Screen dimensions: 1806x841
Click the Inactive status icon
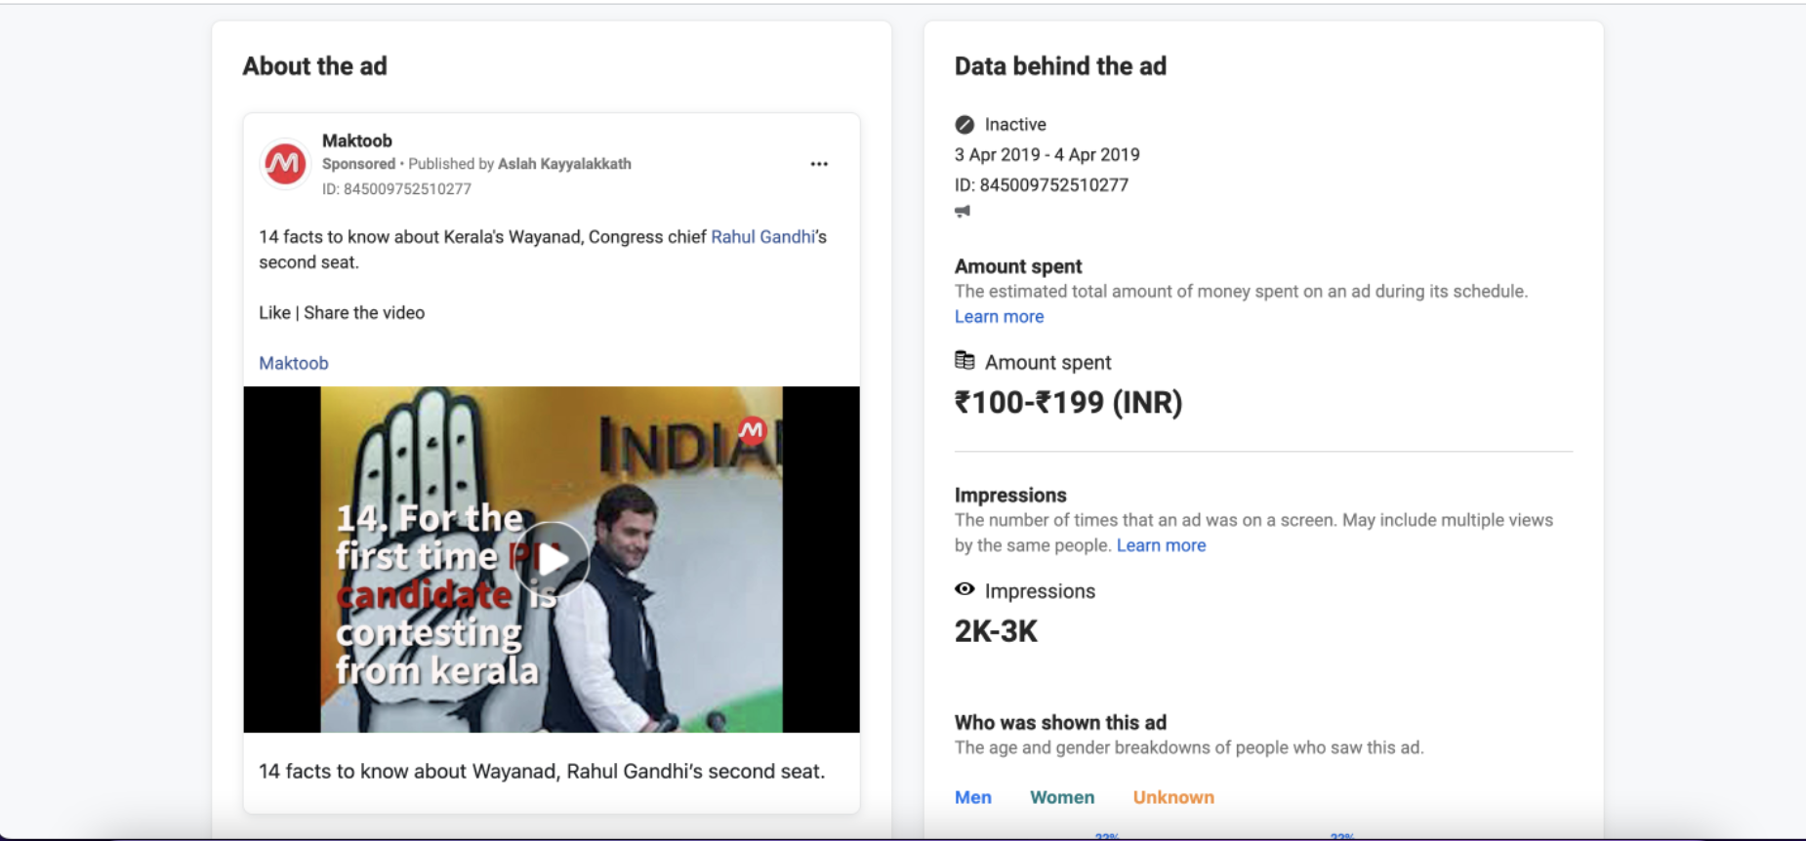(x=965, y=125)
